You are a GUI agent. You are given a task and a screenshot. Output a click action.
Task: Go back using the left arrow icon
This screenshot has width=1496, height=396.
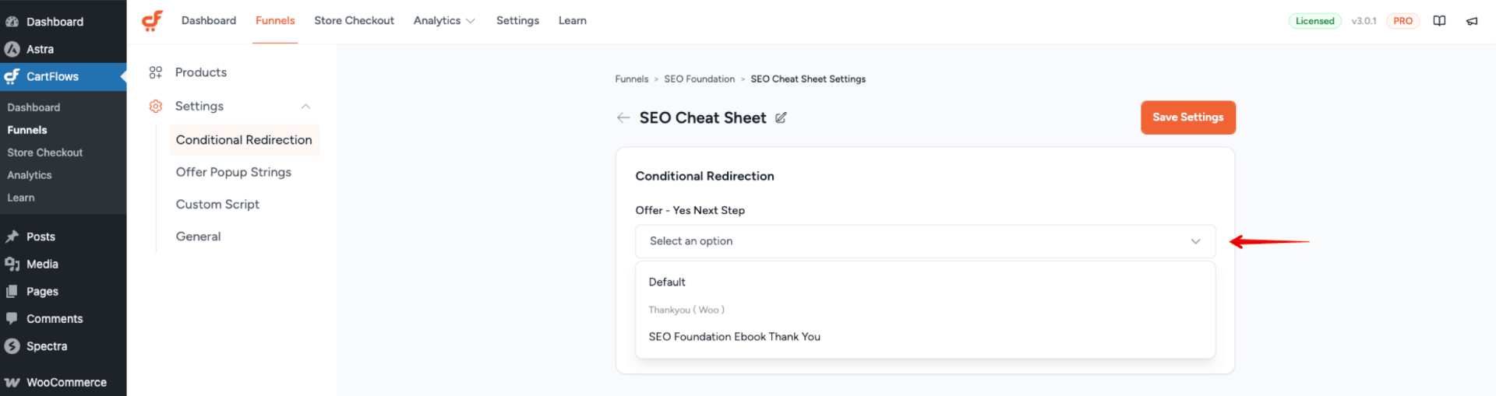point(623,117)
